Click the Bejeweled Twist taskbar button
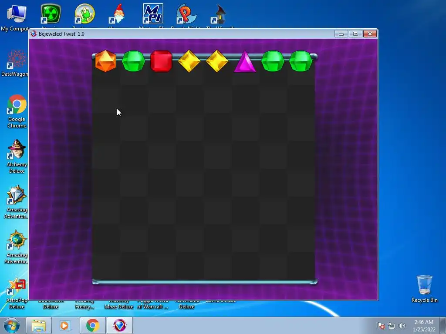446x334 pixels. [x=120, y=325]
